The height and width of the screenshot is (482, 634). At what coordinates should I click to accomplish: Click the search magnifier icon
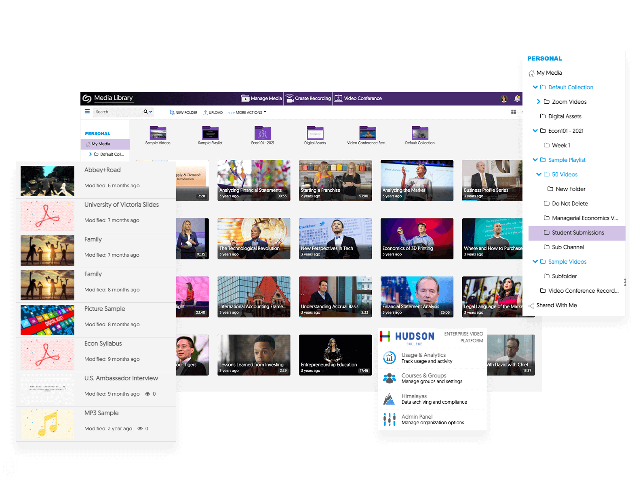coord(145,112)
